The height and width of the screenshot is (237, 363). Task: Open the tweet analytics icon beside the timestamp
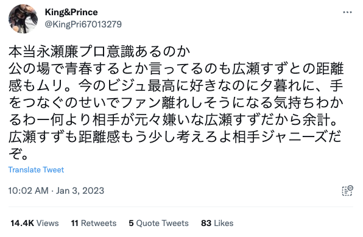(347, 191)
